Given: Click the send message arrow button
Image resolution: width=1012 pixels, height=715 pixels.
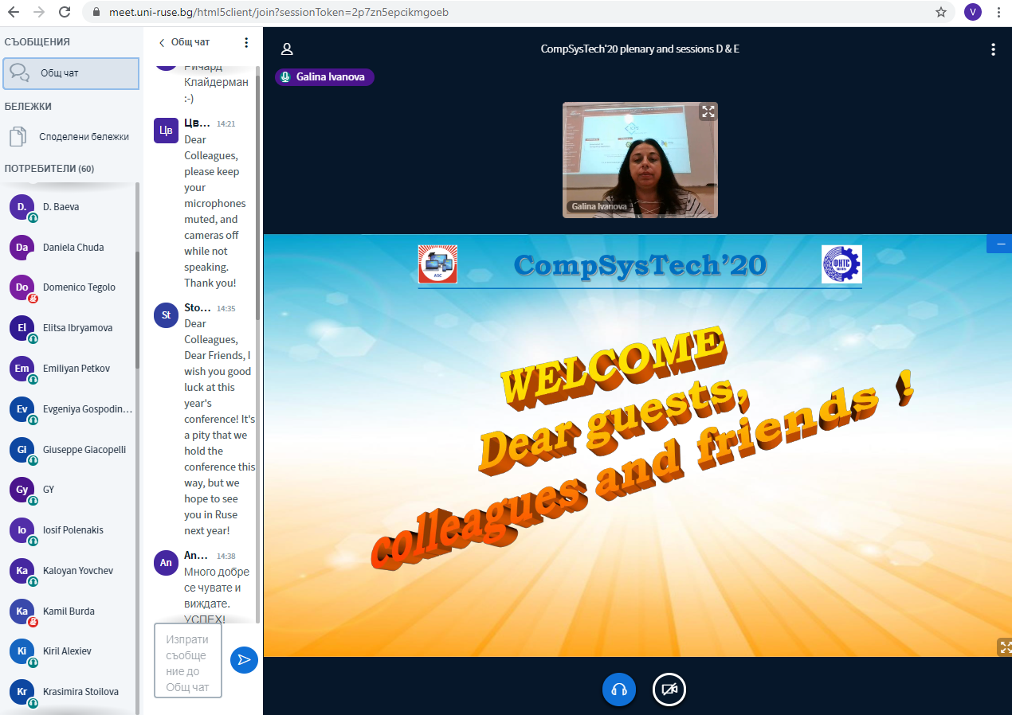Looking at the screenshot, I should (x=244, y=660).
